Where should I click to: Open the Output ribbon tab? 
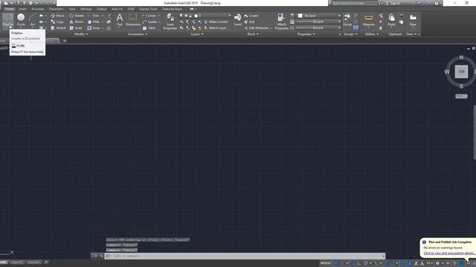[x=101, y=9]
